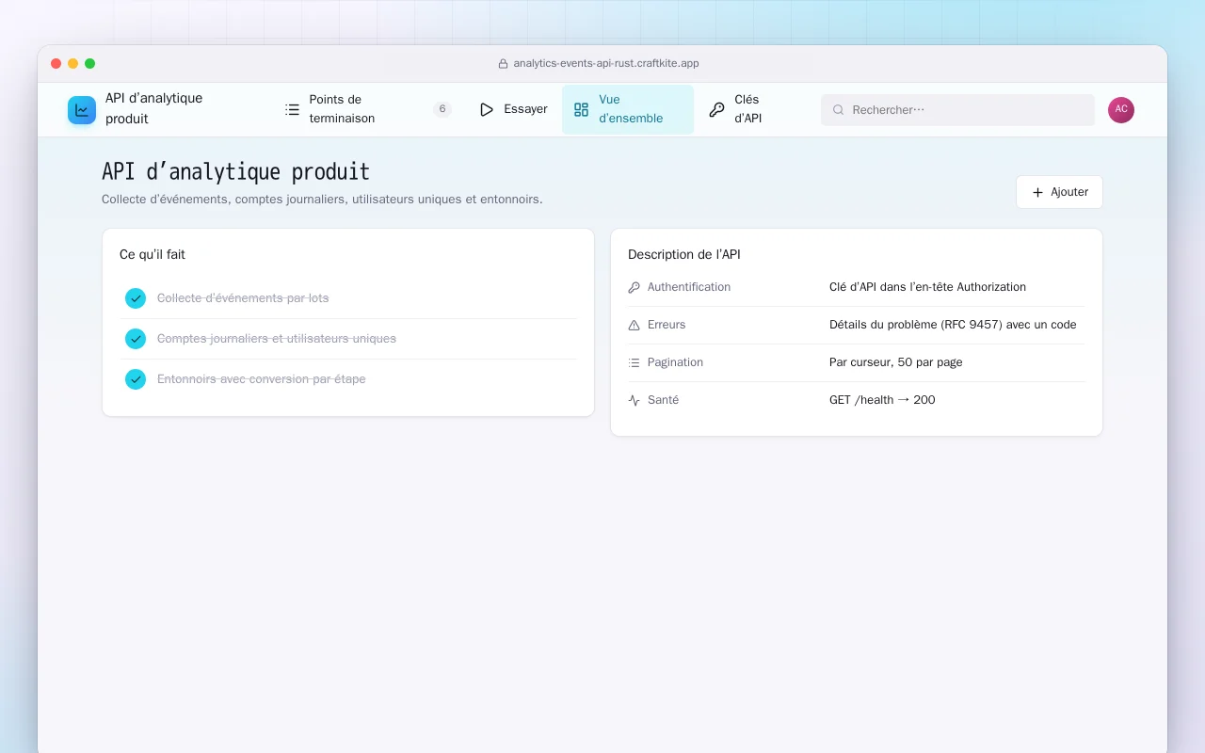Click the Santé label
The image size is (1205, 753).
point(663,400)
